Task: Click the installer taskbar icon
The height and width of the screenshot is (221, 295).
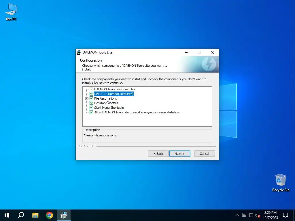Action: click(64, 215)
